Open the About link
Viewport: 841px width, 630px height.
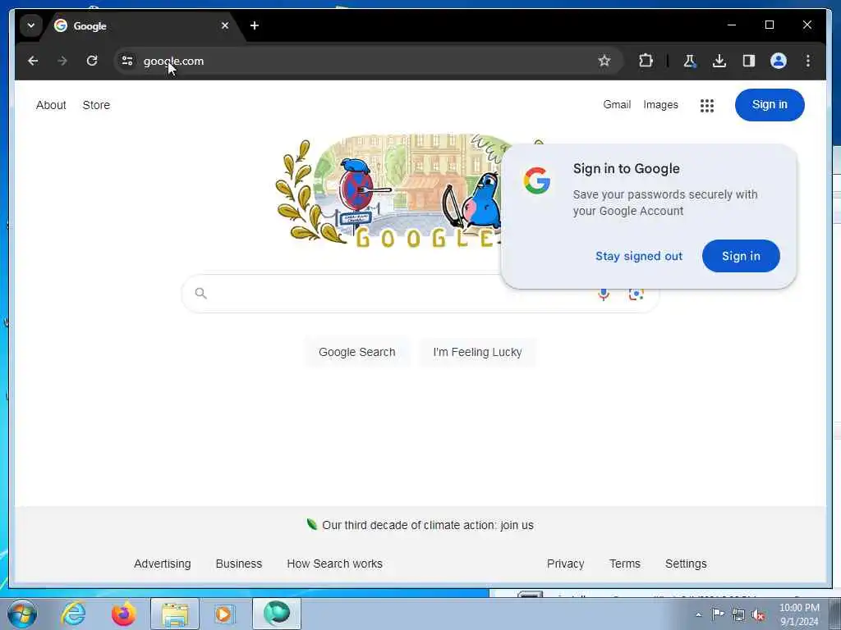(51, 105)
